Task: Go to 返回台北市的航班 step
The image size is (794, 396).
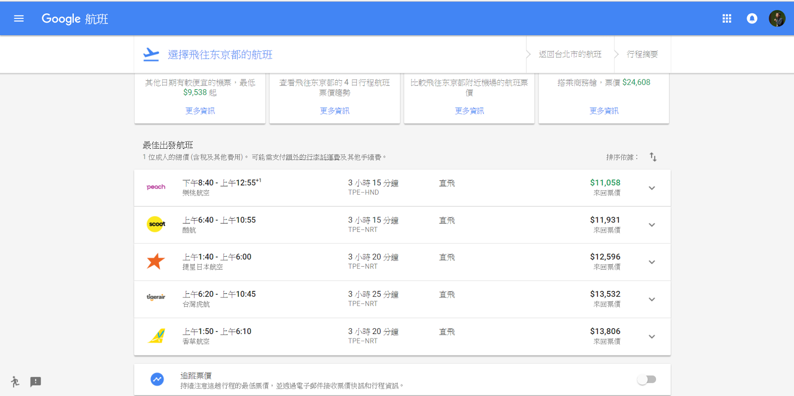Action: [570, 55]
